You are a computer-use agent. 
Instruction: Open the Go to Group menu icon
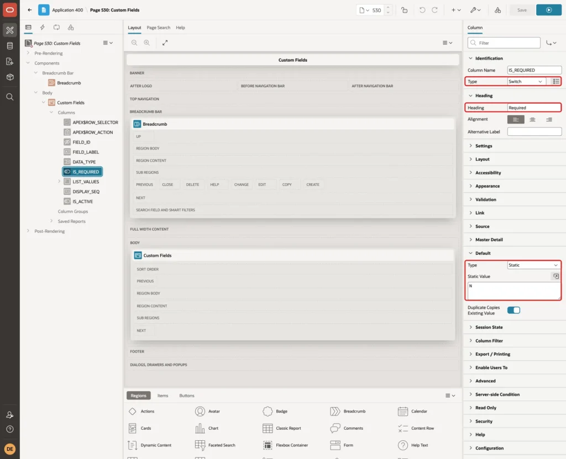[551, 43]
